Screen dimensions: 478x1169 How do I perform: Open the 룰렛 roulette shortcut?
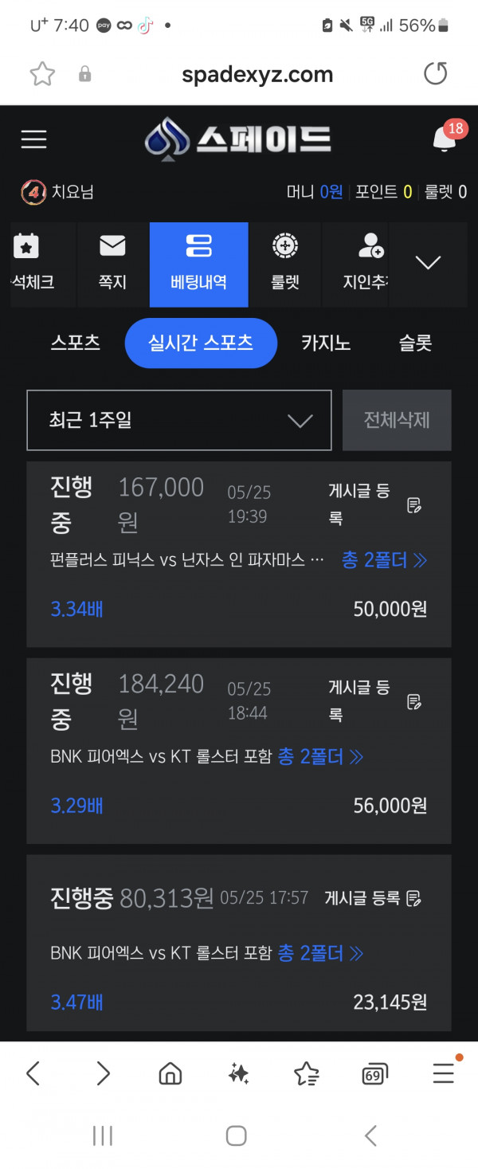coord(284,264)
